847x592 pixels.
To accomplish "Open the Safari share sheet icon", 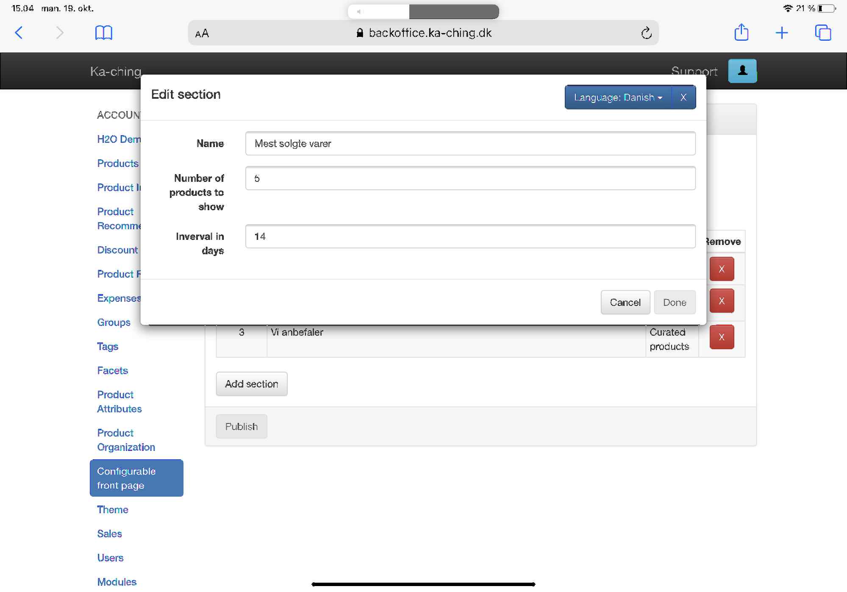I will coord(741,33).
